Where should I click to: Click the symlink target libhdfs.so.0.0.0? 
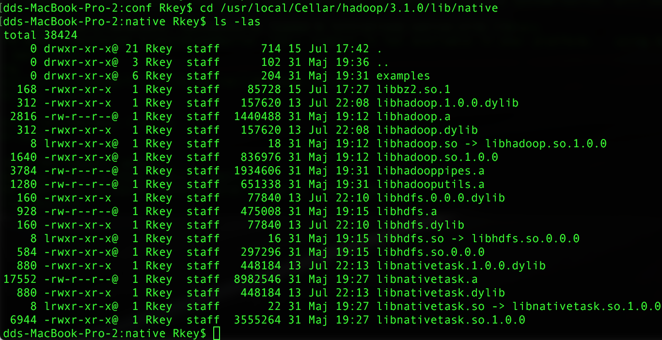(526, 239)
